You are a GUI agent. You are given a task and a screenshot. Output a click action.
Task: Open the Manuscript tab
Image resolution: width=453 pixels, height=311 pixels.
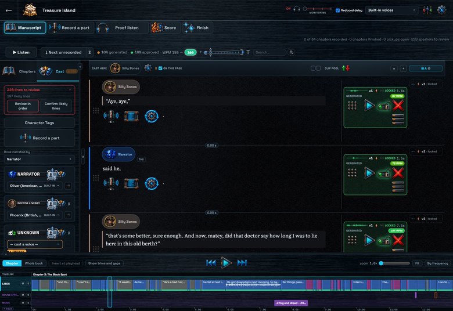click(25, 28)
